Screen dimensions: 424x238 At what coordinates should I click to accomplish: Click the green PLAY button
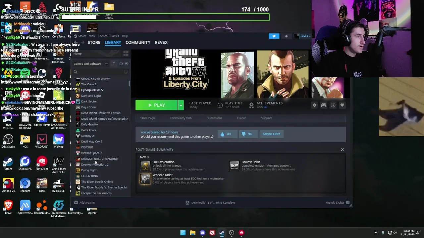[157, 105]
